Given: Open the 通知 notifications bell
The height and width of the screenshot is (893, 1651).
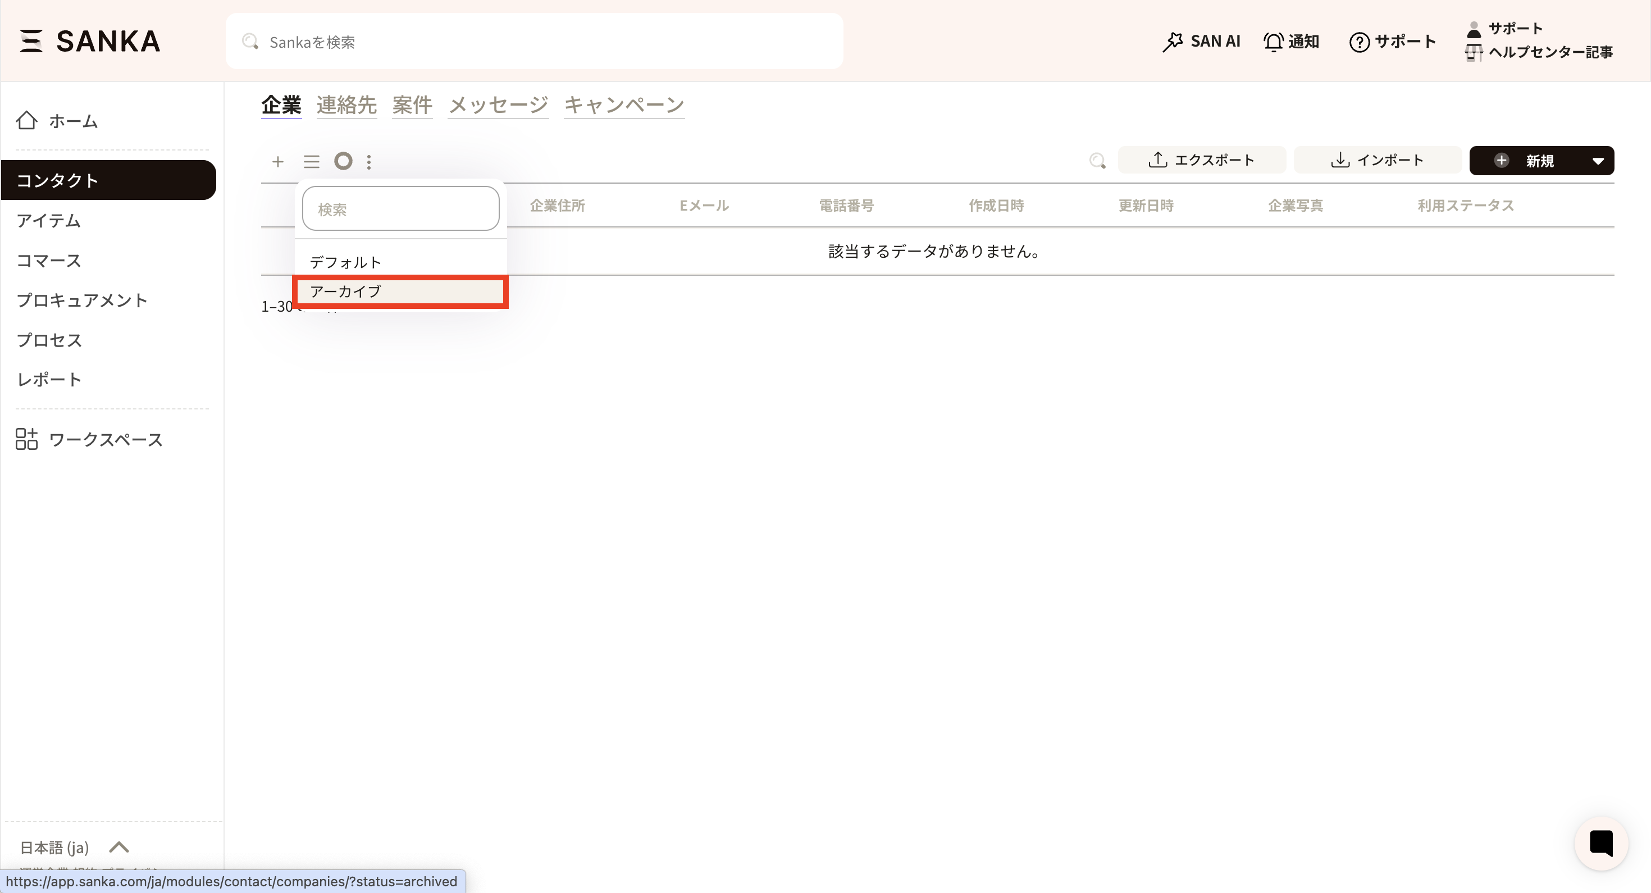Looking at the screenshot, I should pos(1291,42).
